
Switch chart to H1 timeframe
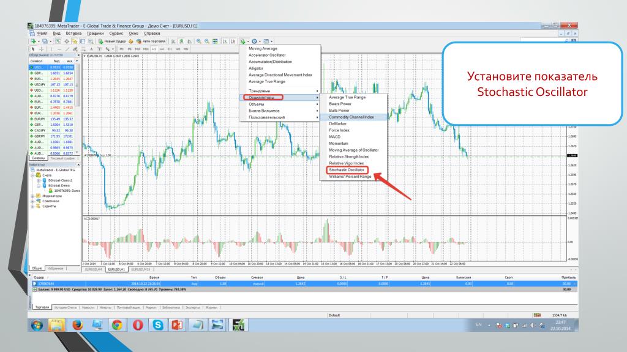[154, 49]
